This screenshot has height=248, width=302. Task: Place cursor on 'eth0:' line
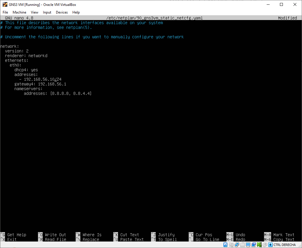(x=16, y=65)
